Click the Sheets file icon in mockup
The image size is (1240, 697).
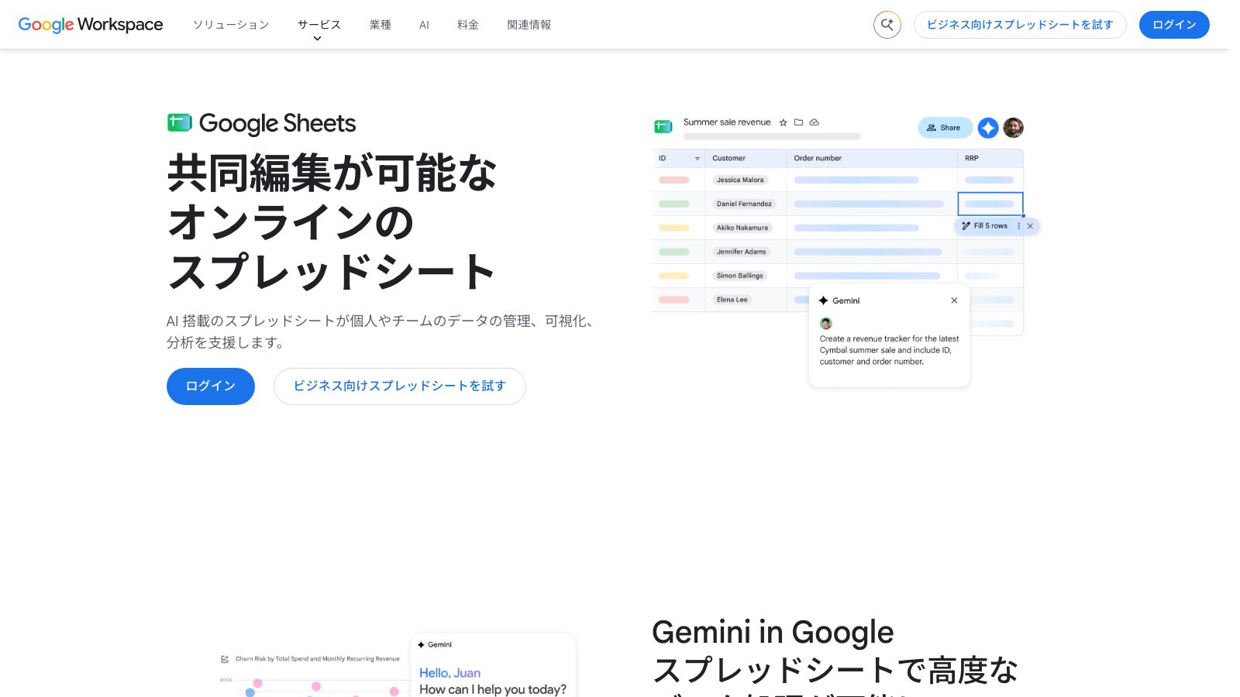coord(663,126)
